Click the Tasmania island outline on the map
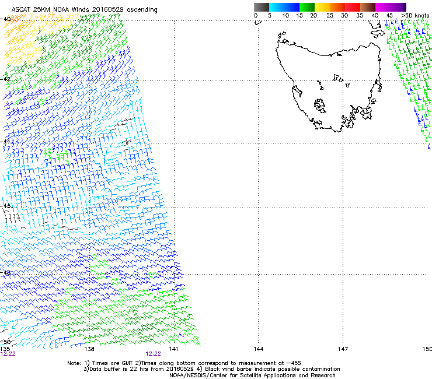The height and width of the screenshot is (379, 432). 328,88
